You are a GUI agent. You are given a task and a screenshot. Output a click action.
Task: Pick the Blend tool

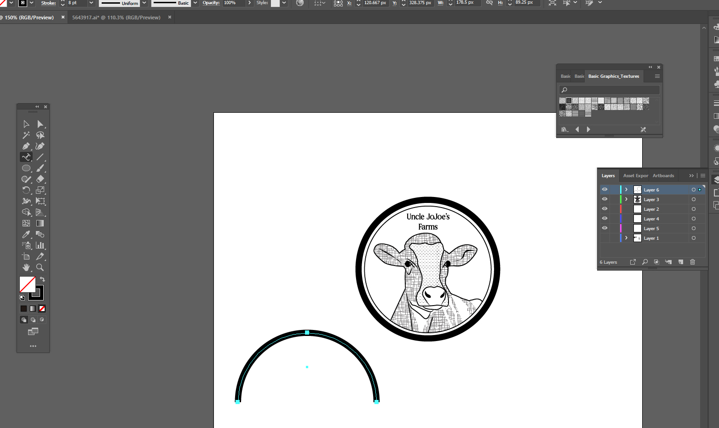[x=40, y=234]
